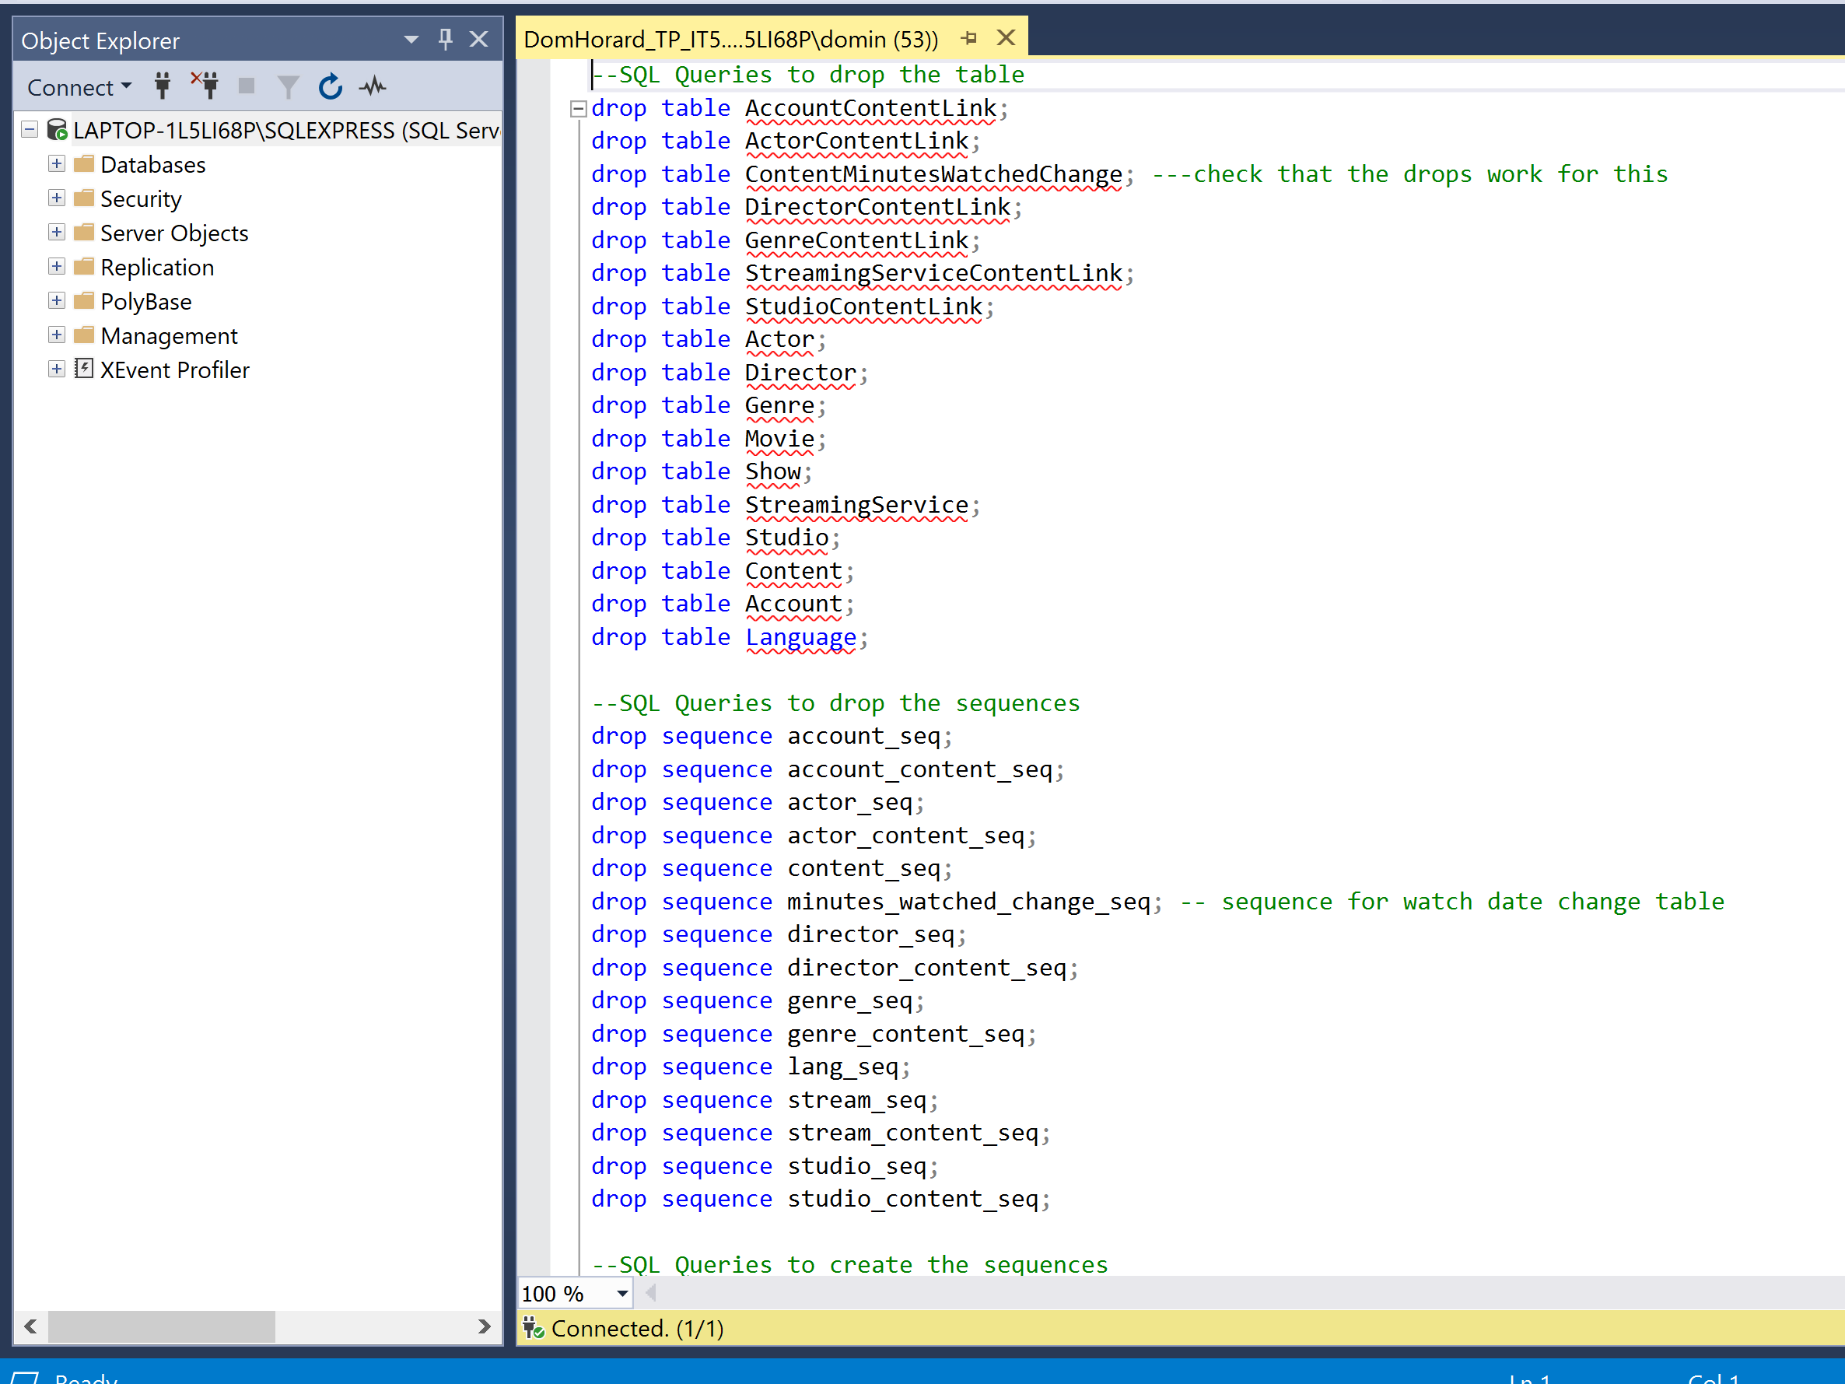Screen dimensions: 1845x1384
Task: Collapse the drop table code block outline
Action: pyautogui.click(x=577, y=108)
